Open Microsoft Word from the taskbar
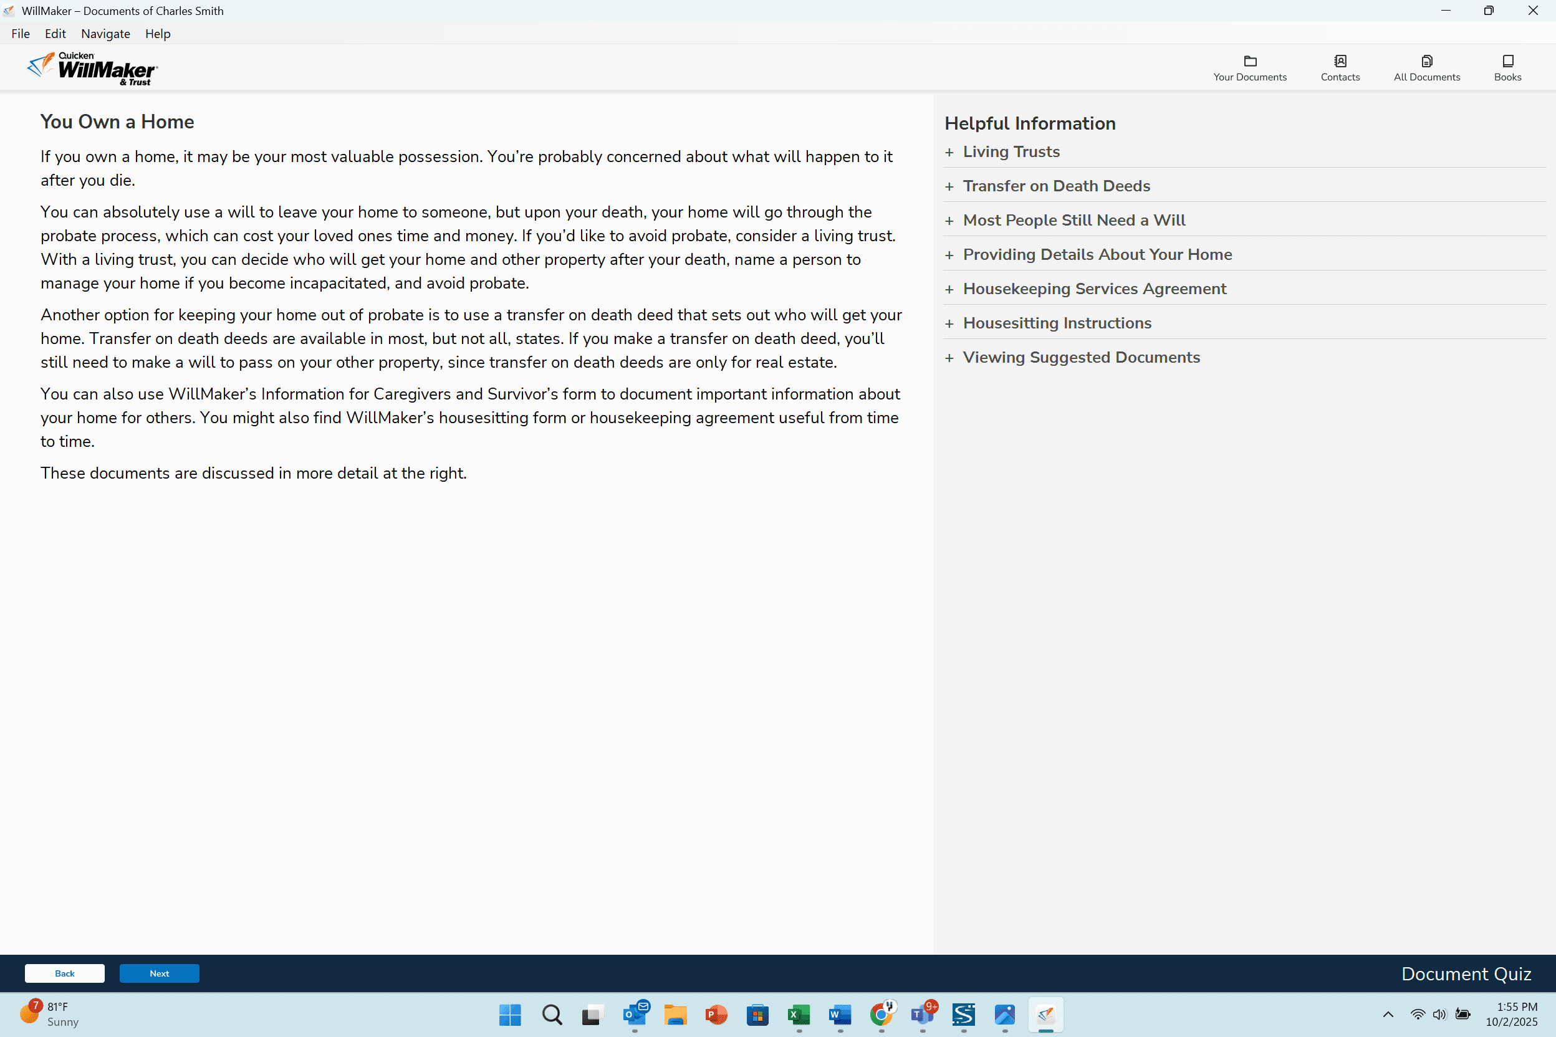The width and height of the screenshot is (1556, 1037). (x=840, y=1014)
